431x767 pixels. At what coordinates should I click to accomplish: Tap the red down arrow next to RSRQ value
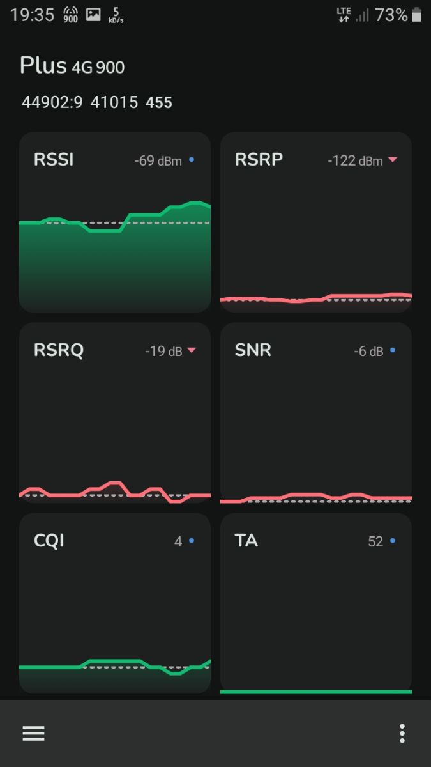(x=191, y=350)
